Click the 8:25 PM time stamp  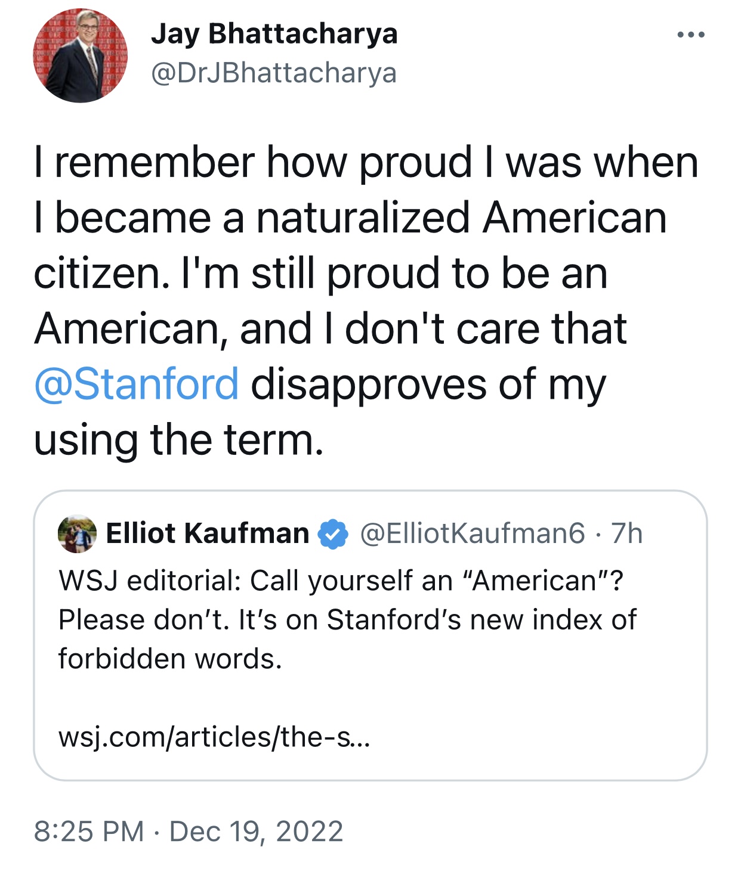[89, 831]
